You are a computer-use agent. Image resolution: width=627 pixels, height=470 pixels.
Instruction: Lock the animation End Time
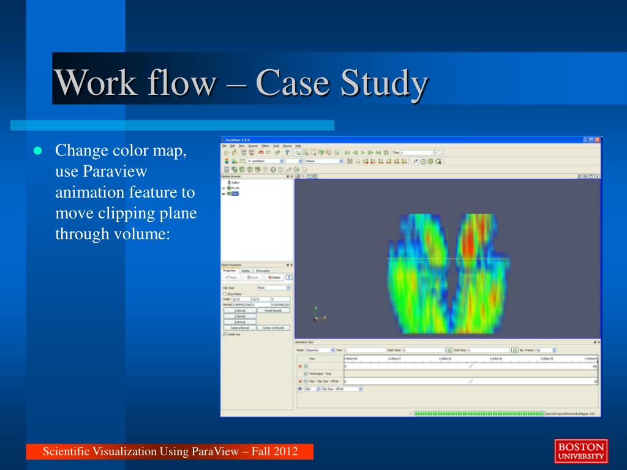pyautogui.click(x=514, y=350)
